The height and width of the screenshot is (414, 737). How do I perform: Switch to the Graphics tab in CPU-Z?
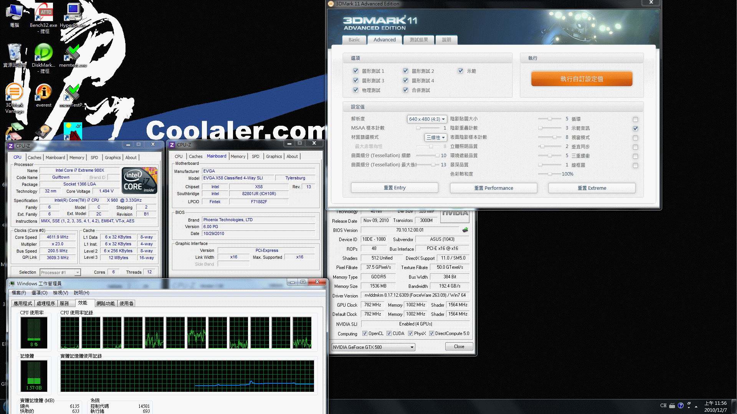112,157
